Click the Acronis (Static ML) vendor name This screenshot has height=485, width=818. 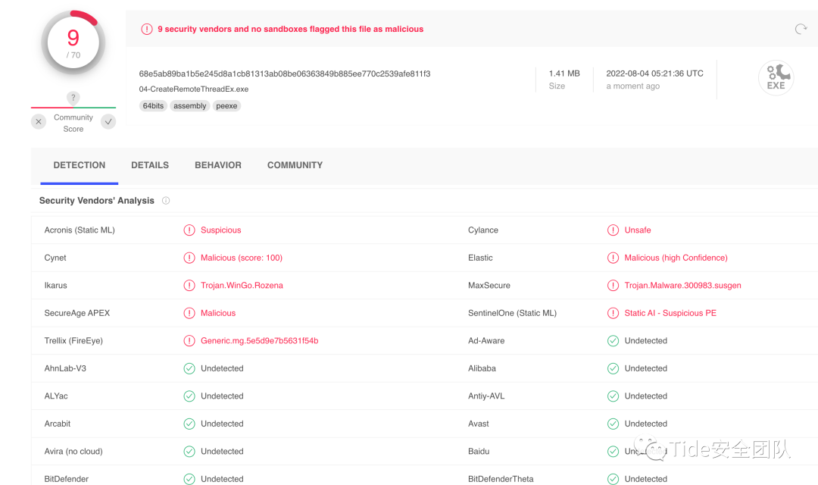point(80,230)
